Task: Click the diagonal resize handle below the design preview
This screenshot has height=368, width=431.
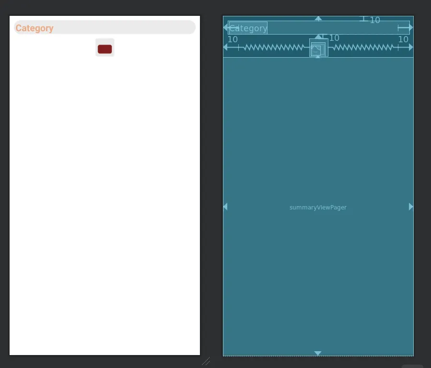Action: coord(206,361)
